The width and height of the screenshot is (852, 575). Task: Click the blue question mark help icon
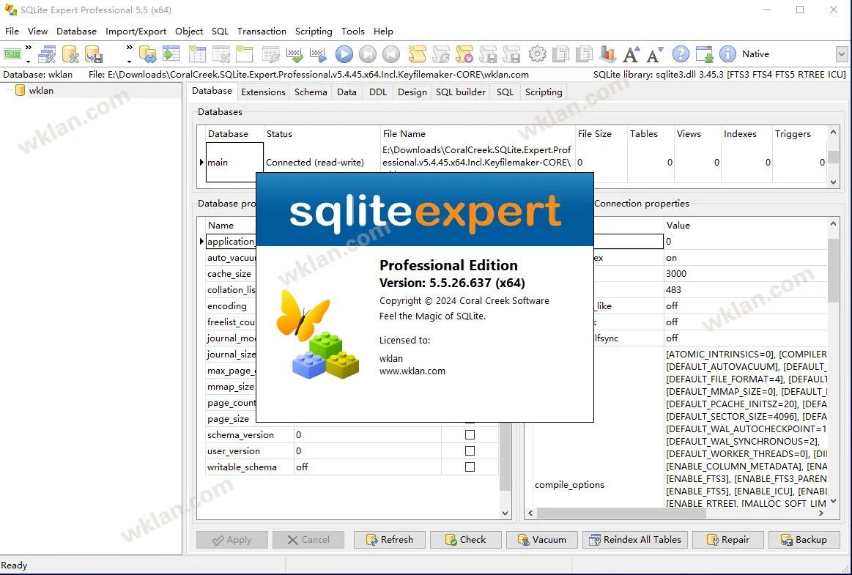click(681, 53)
